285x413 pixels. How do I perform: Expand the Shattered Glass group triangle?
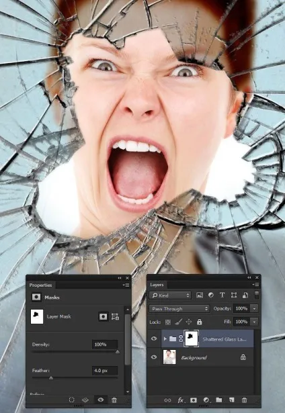(x=165, y=338)
